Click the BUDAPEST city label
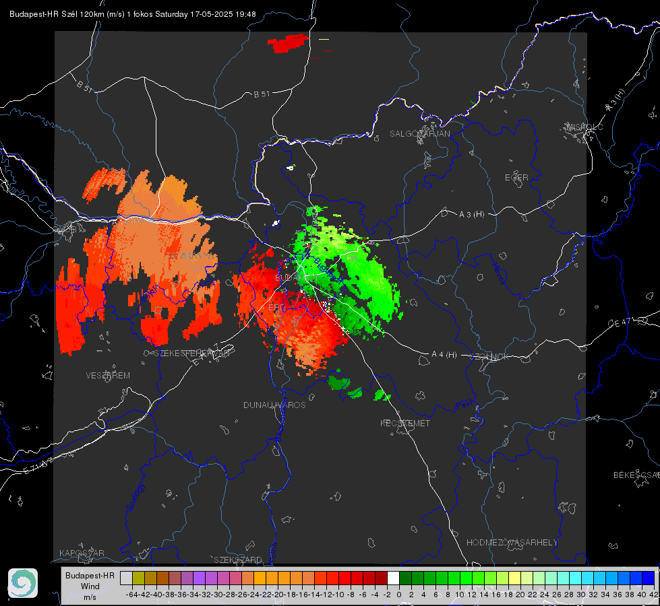The image size is (660, 606). click(x=296, y=278)
